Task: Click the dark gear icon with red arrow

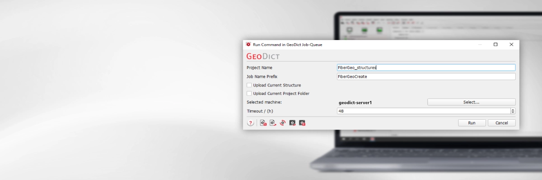Action: 293,123
